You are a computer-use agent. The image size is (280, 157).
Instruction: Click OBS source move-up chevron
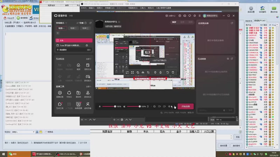click(x=126, y=120)
